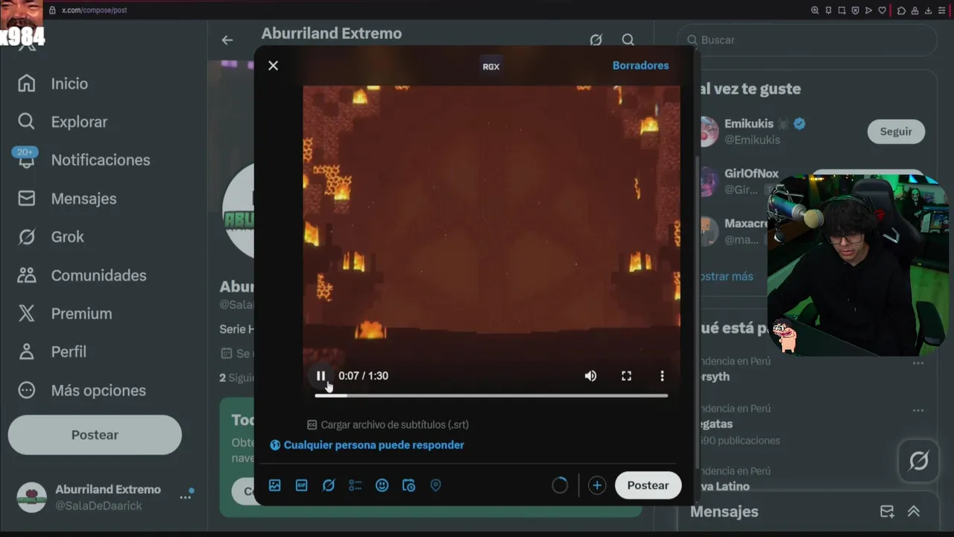Click browser zoom magnifier icon
Viewport: 954px width, 537px height.
[815, 10]
